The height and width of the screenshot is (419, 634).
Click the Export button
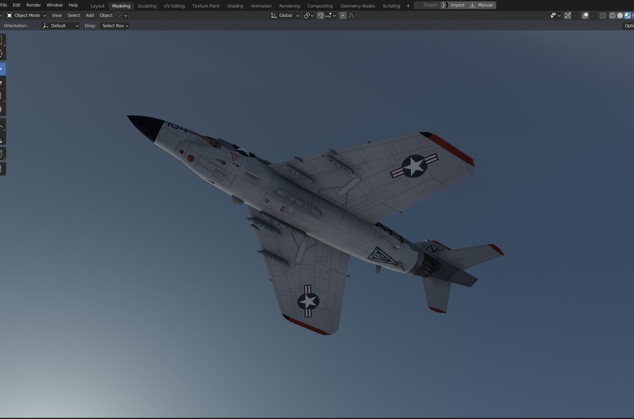click(x=427, y=5)
